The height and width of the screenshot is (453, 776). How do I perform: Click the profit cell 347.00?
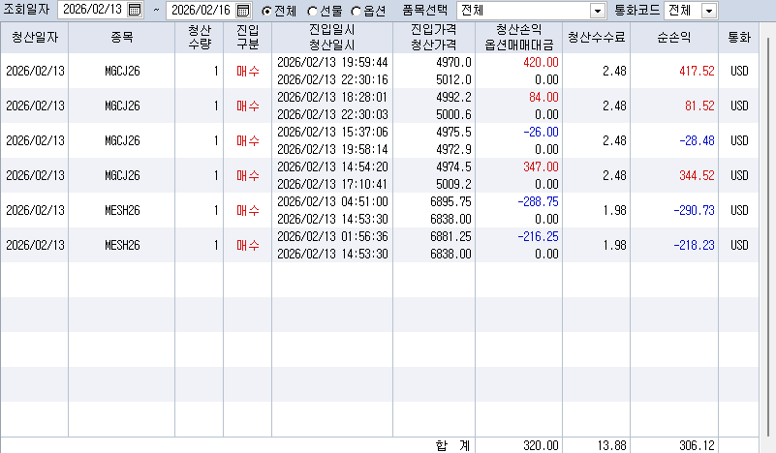[x=541, y=166]
